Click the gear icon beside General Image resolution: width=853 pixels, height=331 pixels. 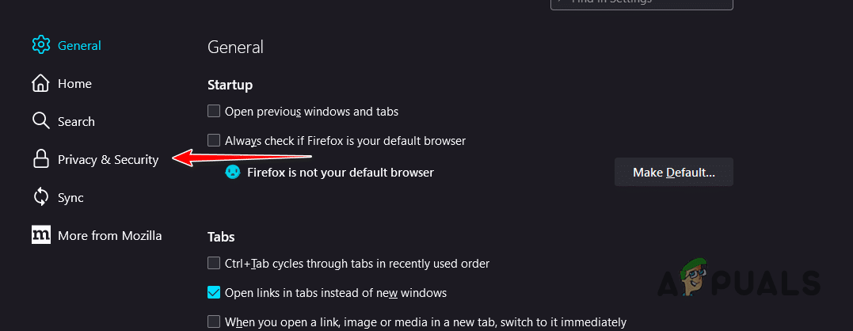click(x=41, y=45)
